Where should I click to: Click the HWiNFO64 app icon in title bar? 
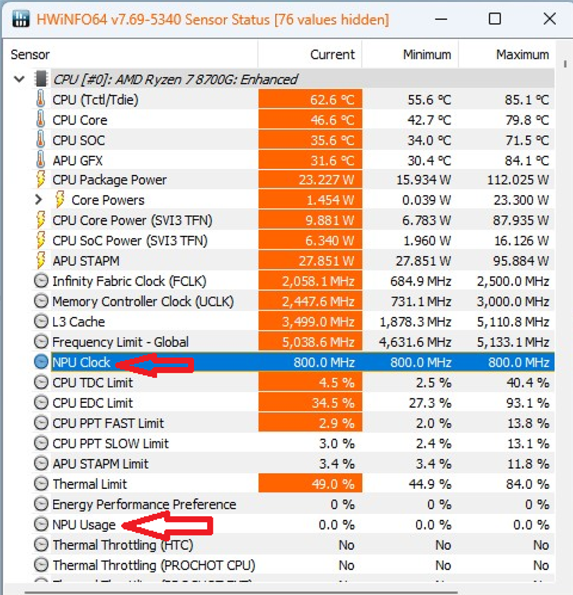point(21,19)
